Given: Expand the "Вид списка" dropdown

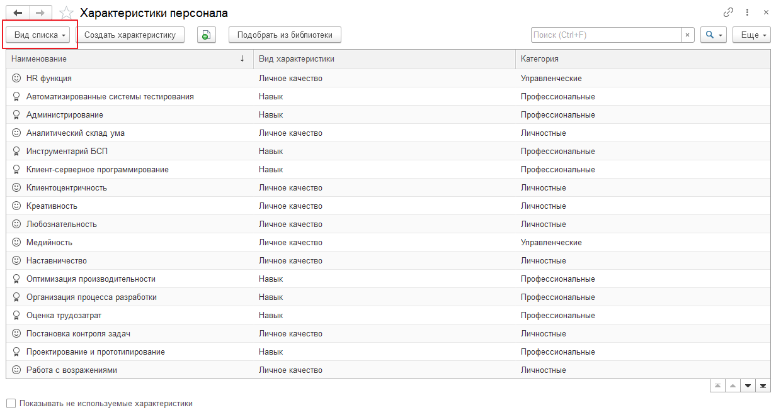Looking at the screenshot, I should [40, 35].
